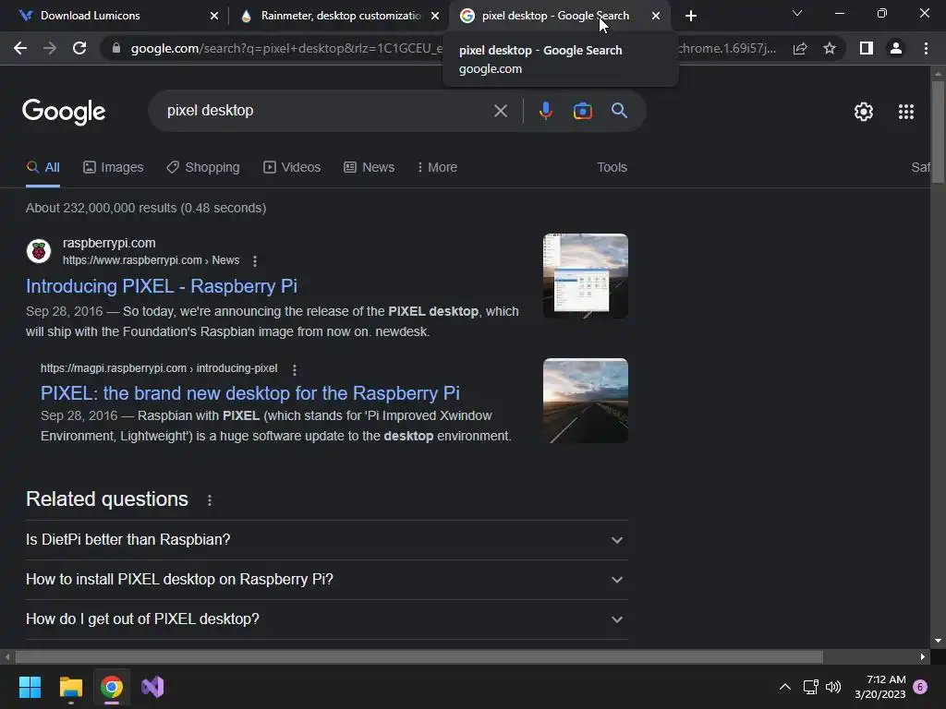Open PIXEL desktop screenshot thumbnail
946x709 pixels.
[585, 276]
